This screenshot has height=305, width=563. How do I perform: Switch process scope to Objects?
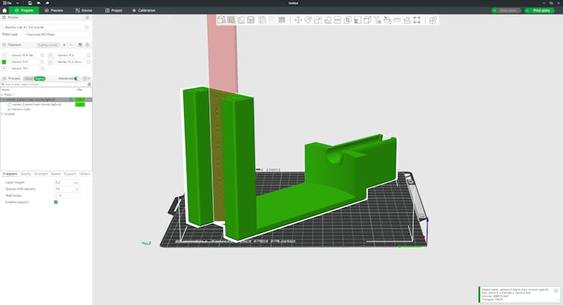40,78
